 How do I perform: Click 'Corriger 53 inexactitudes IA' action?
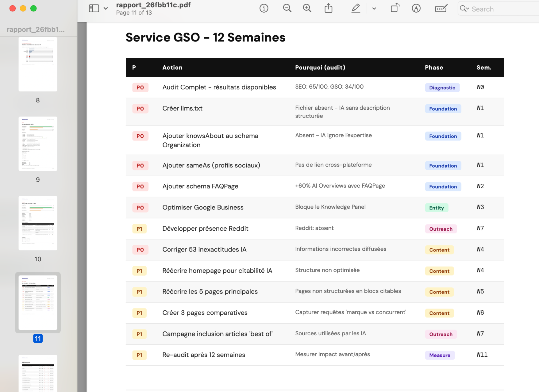coord(204,249)
